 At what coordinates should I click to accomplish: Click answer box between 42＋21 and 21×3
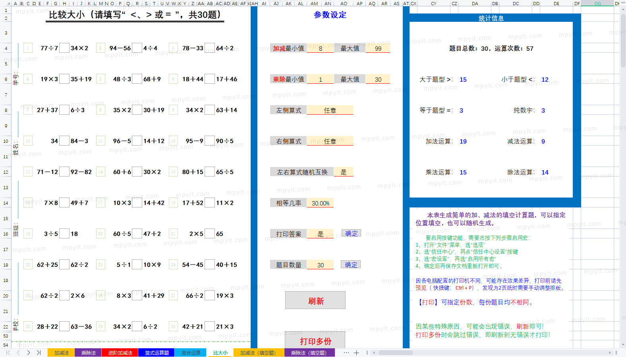tap(210, 326)
